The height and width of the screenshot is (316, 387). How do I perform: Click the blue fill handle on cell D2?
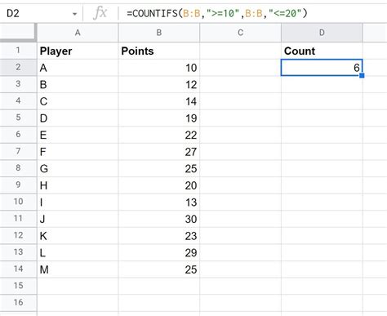click(362, 75)
